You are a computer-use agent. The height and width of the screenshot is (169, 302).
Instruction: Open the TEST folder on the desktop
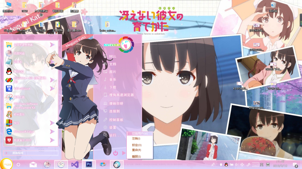point(24,7)
